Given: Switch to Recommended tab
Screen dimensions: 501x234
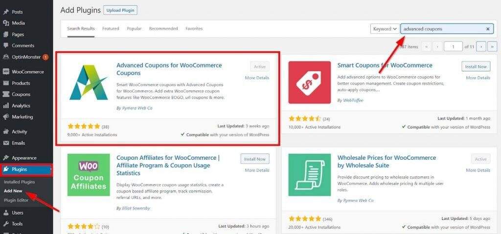Looking at the screenshot, I should coord(163,28).
